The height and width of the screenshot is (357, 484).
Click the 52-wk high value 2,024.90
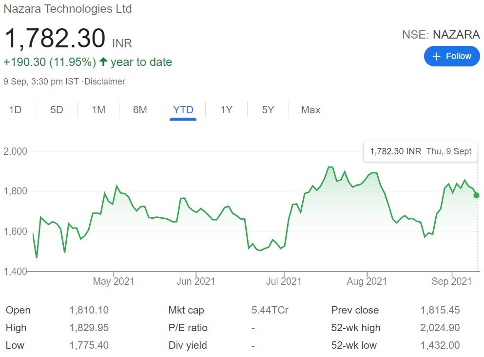[440, 328]
